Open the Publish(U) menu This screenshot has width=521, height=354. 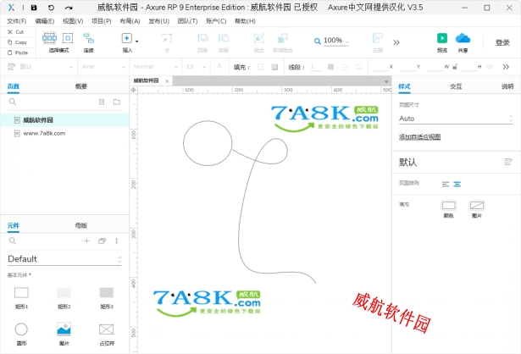[x=158, y=21]
